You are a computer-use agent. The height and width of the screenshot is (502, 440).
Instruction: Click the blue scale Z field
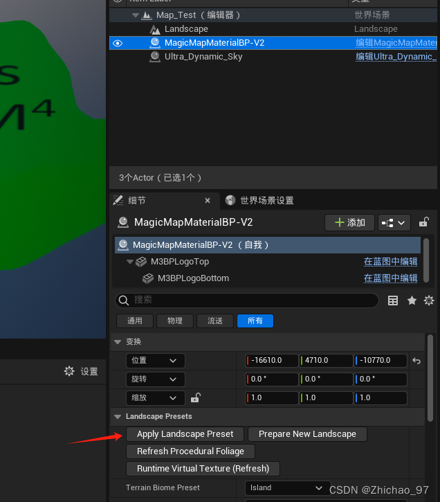click(381, 398)
